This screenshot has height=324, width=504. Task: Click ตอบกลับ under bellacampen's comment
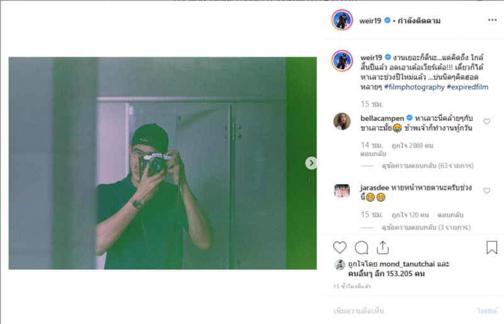click(371, 154)
